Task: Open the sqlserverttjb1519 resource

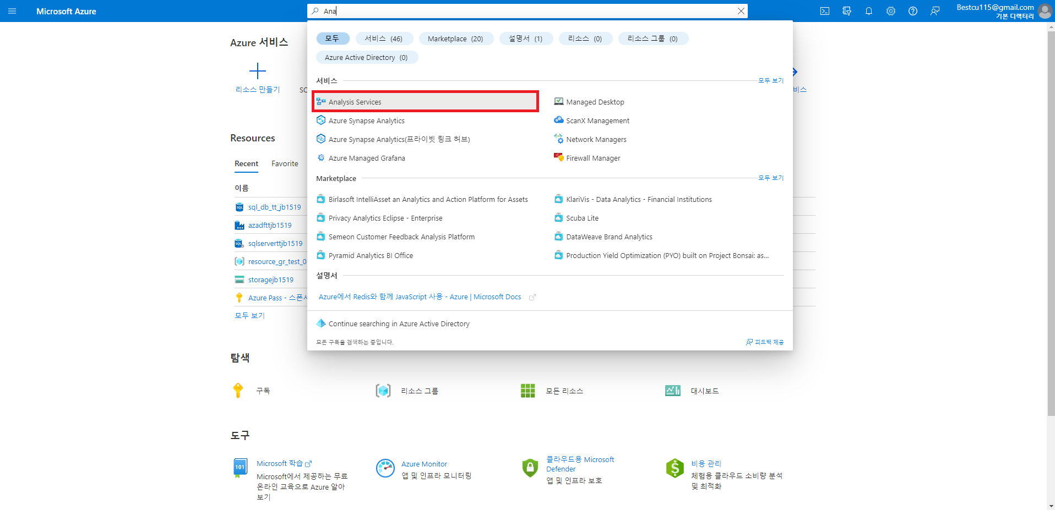Action: click(275, 243)
